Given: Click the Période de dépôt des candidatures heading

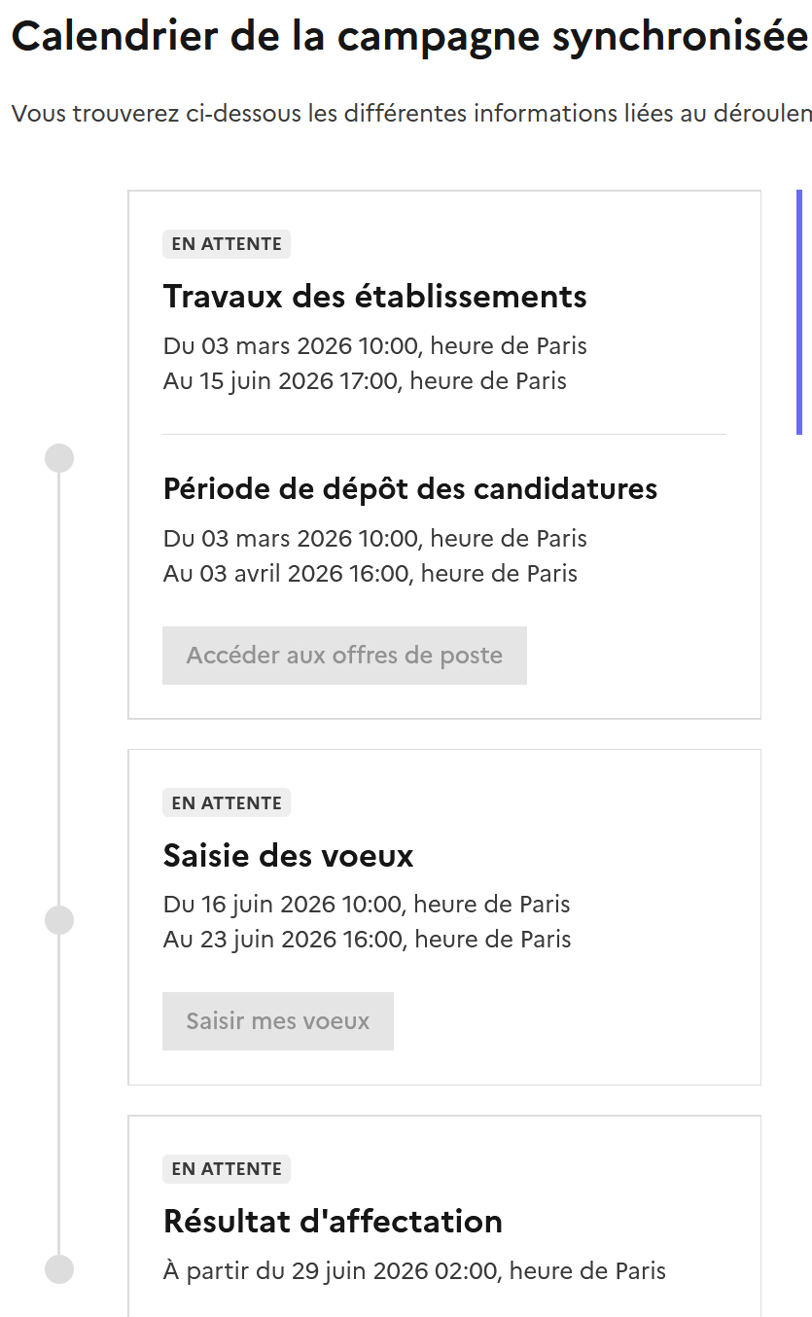Looking at the screenshot, I should point(410,488).
